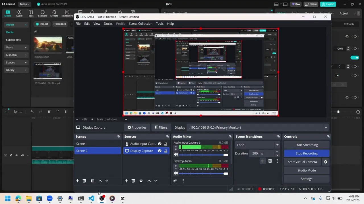Expand the AI media section in CapCut
Screen dimensions: 364x204
pyautogui.click(x=16, y=55)
